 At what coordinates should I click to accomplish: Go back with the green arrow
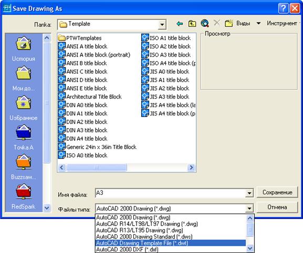click(x=180, y=24)
